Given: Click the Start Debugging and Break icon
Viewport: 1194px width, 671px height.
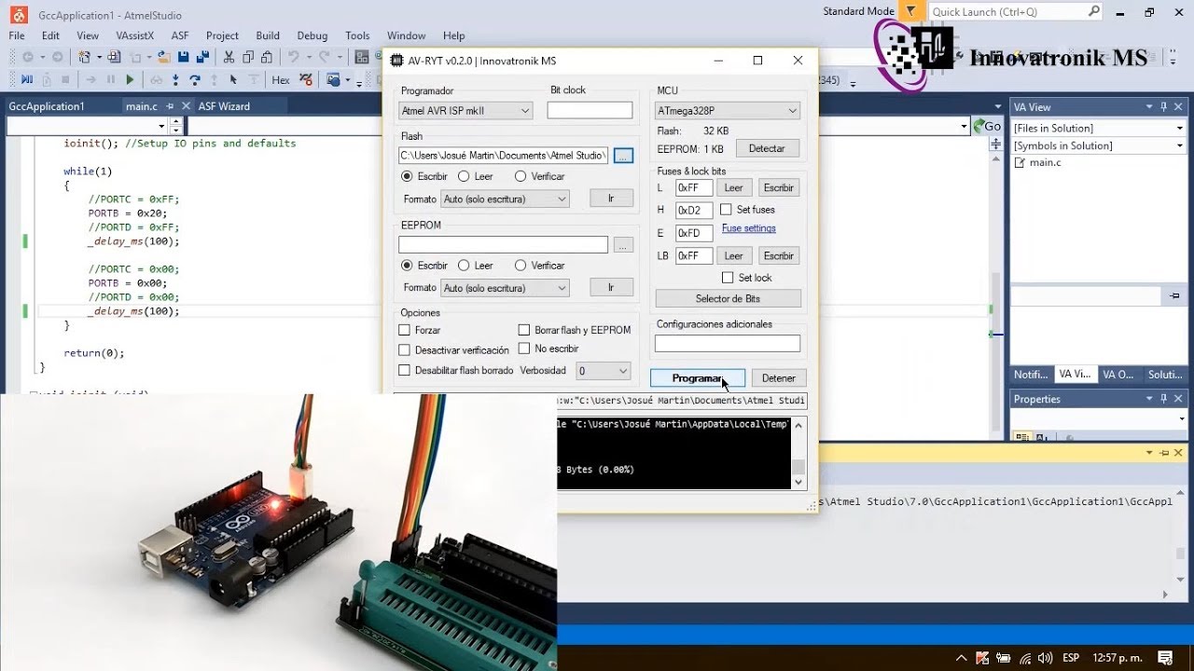Looking at the screenshot, I should coord(27,79).
